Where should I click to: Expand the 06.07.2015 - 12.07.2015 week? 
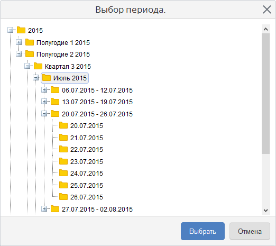point(44,90)
